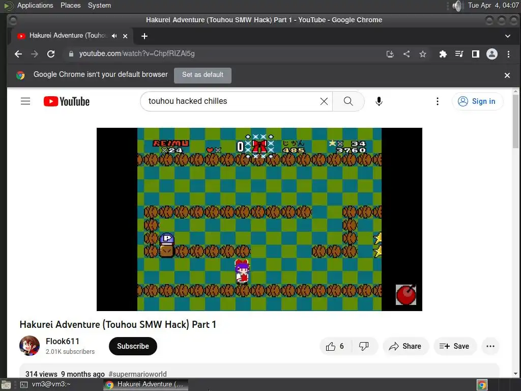Open YouTube settings three-dot menu
The image size is (521, 391).
click(x=437, y=101)
